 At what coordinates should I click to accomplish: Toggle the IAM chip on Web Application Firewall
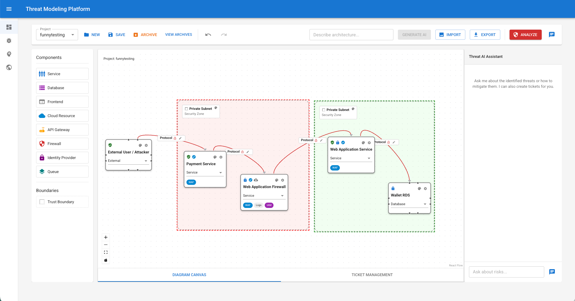coord(269,205)
